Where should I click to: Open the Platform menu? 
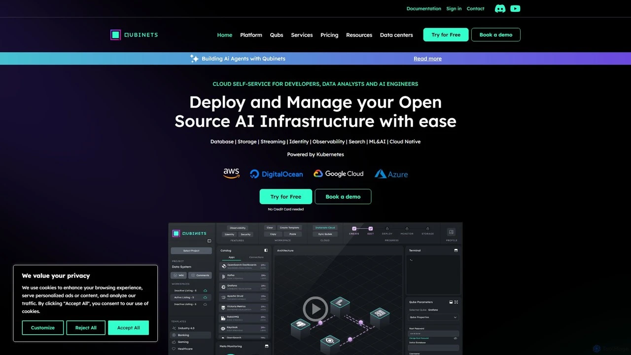tap(251, 35)
